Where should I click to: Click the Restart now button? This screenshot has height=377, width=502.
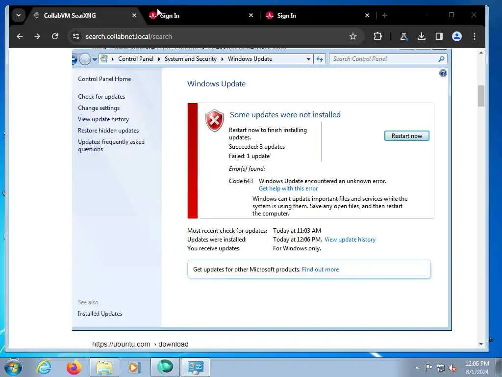coord(406,136)
